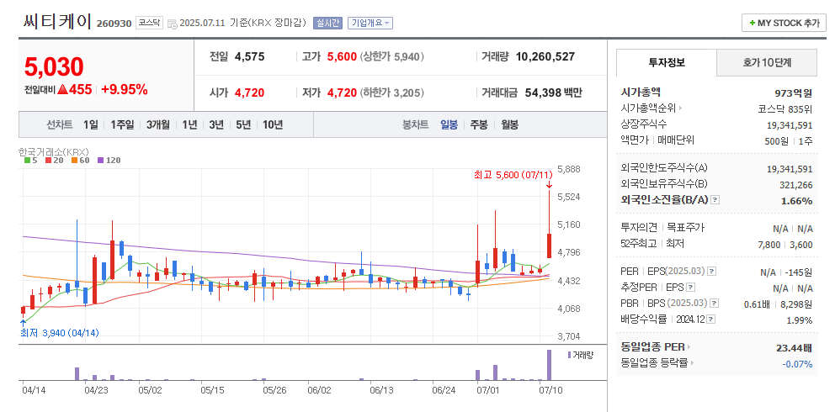This screenshot has height=412, width=835.
Task: Select 3개월 line chart period
Action: (157, 125)
